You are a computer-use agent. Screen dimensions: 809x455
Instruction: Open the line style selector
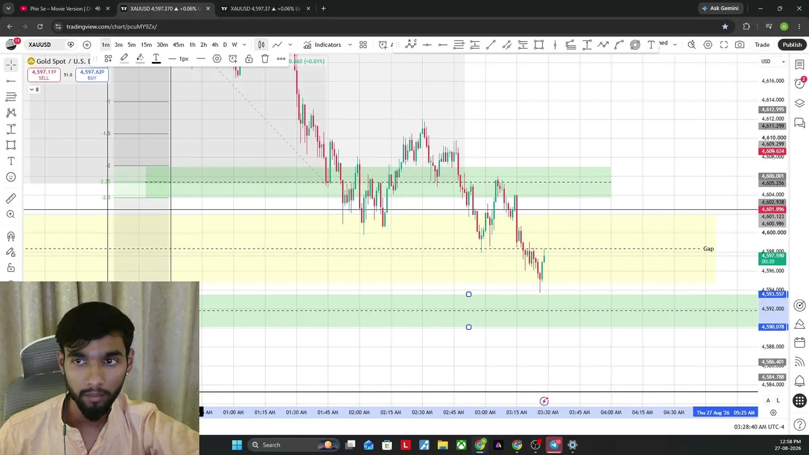click(200, 59)
